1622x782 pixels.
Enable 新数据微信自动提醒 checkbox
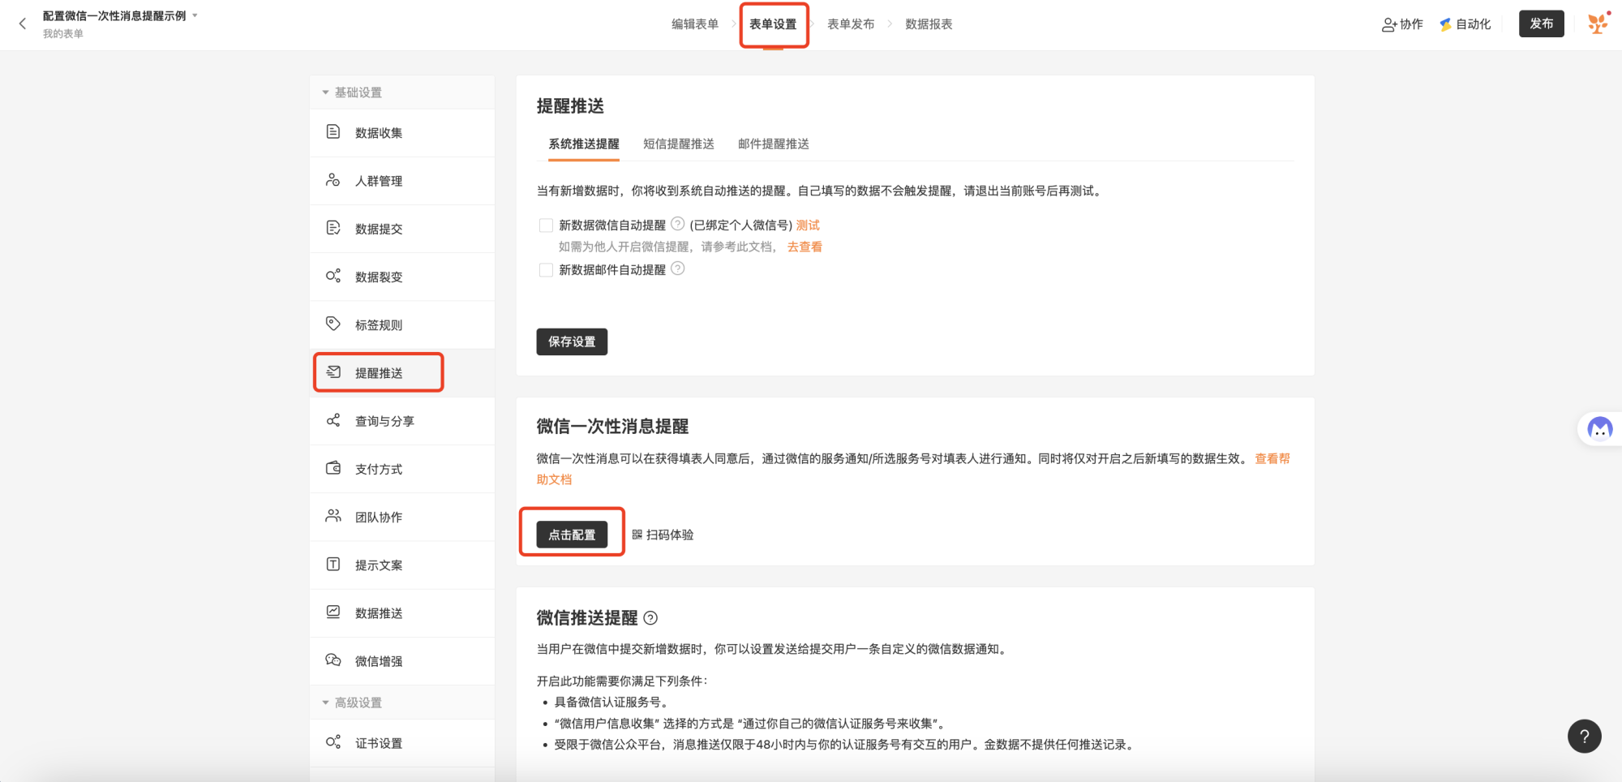(547, 226)
